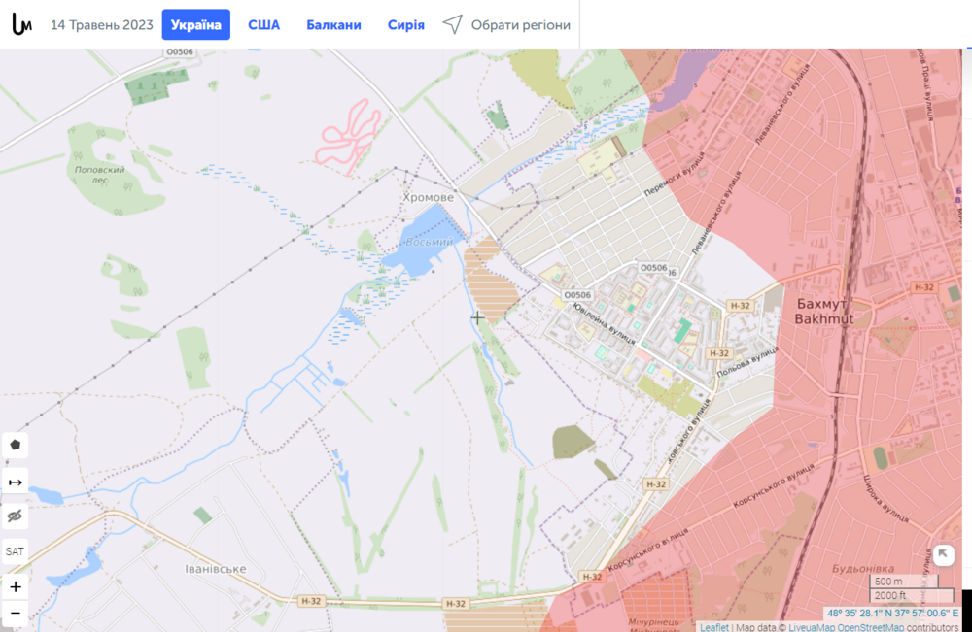This screenshot has width=972, height=632.
Task: Zoom out of the map with minus button
Action: [15, 615]
